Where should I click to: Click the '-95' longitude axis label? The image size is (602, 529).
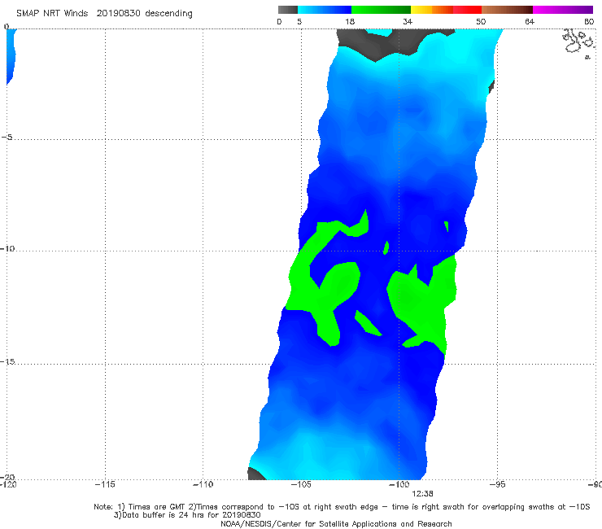click(x=497, y=484)
